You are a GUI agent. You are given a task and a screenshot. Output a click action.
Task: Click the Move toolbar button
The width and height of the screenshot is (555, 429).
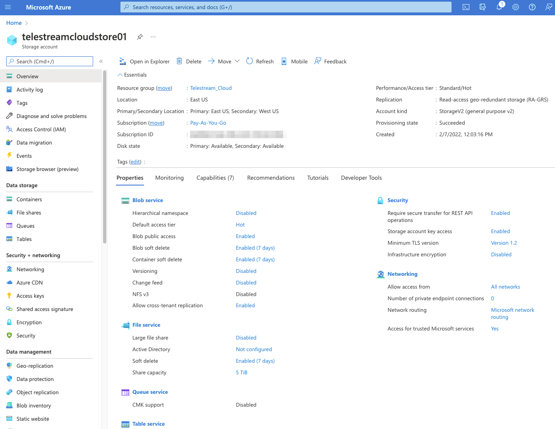(x=220, y=61)
